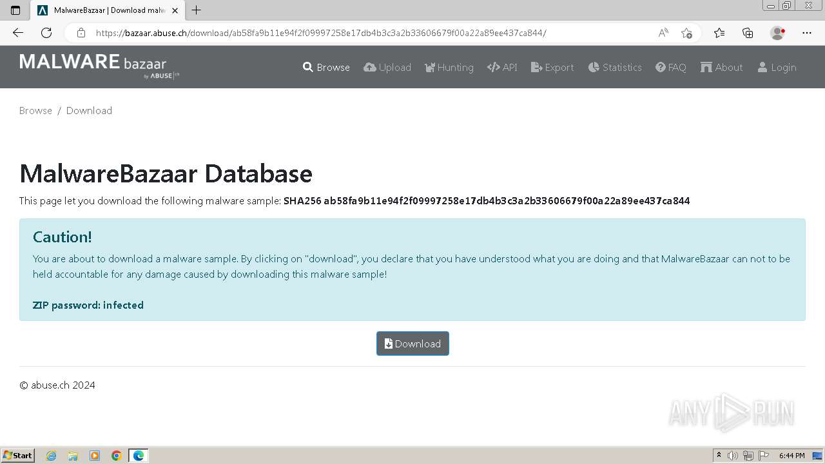Open Action Center flag icon
The image size is (825, 464).
click(x=764, y=456)
